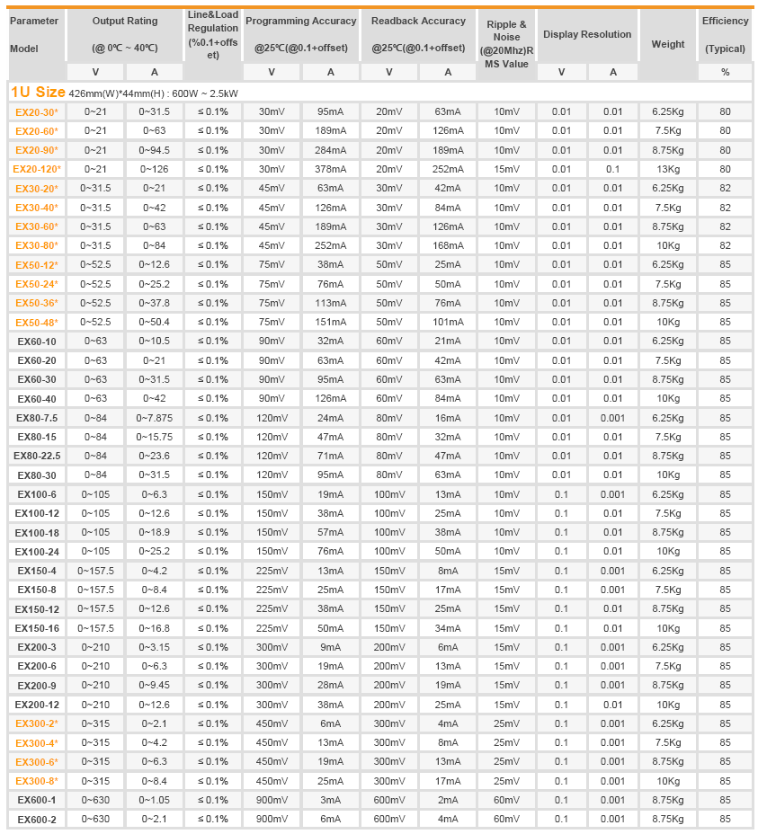Click the 168mA readback accuracy value

pyautogui.click(x=448, y=245)
